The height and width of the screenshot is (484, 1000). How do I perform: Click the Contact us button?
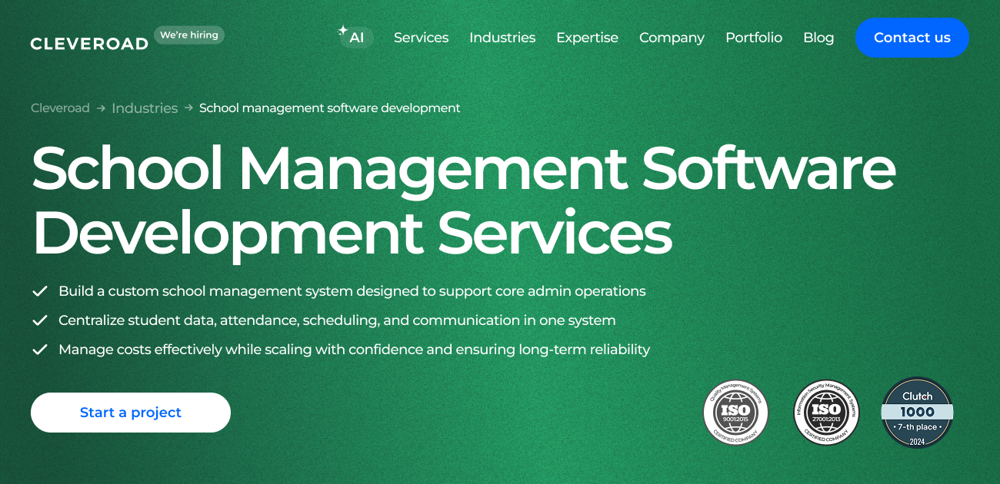(912, 38)
